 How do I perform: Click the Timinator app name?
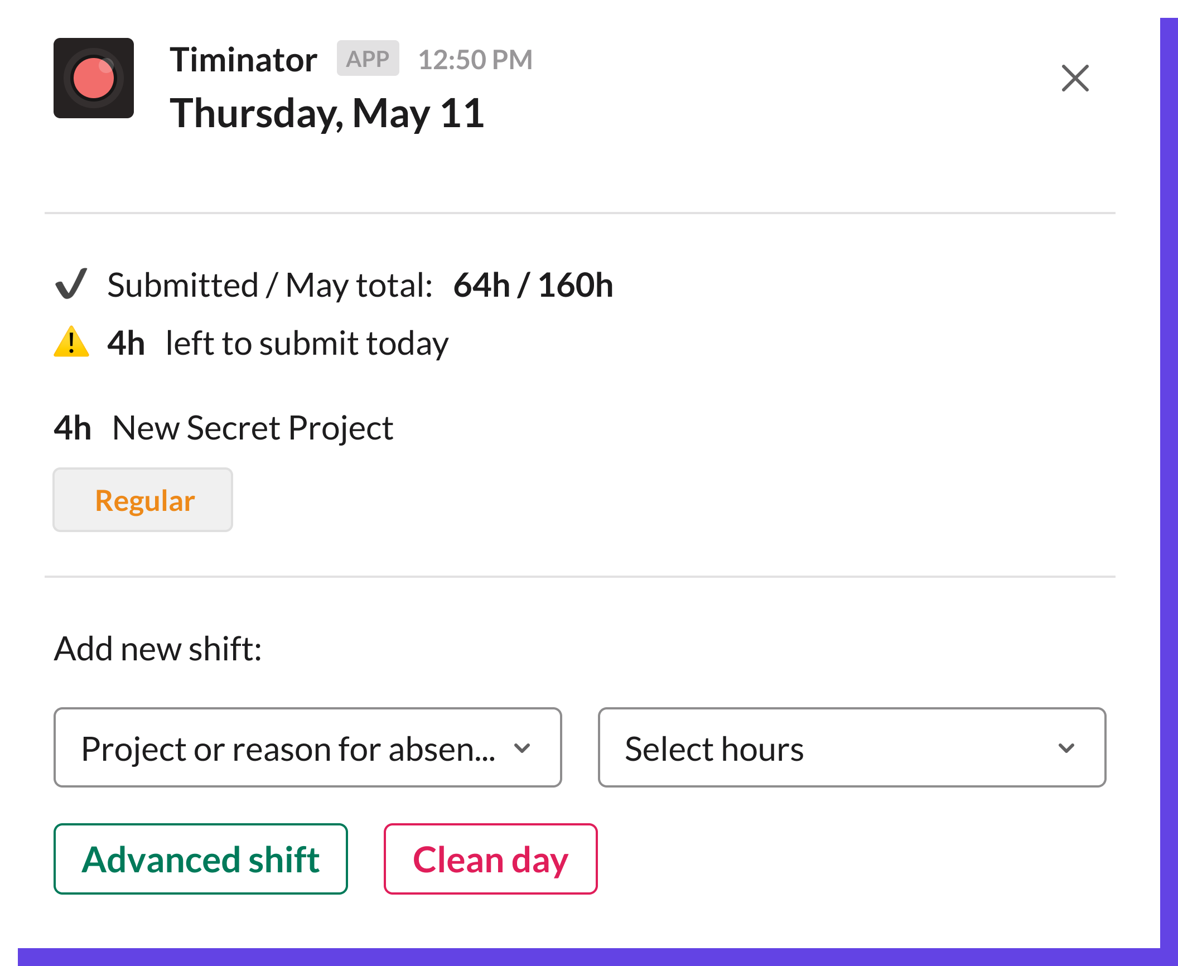coord(244,60)
